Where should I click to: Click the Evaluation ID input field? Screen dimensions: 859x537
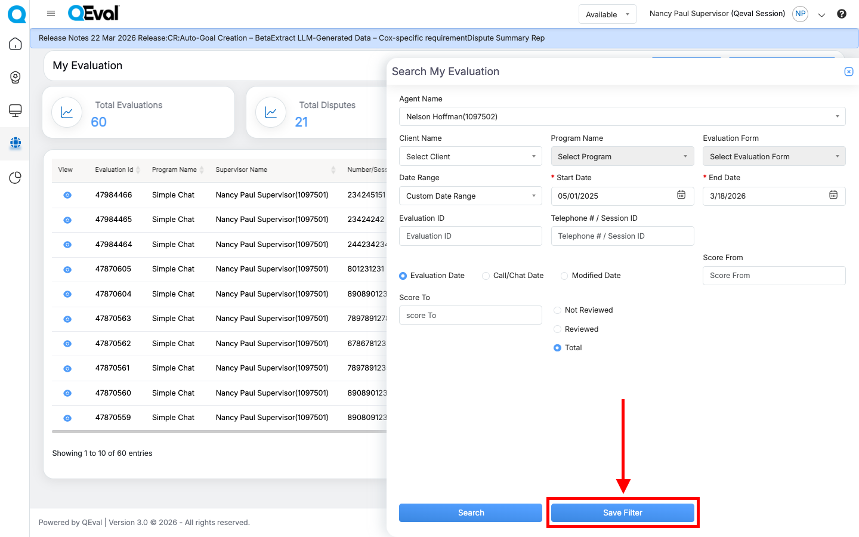470,236
